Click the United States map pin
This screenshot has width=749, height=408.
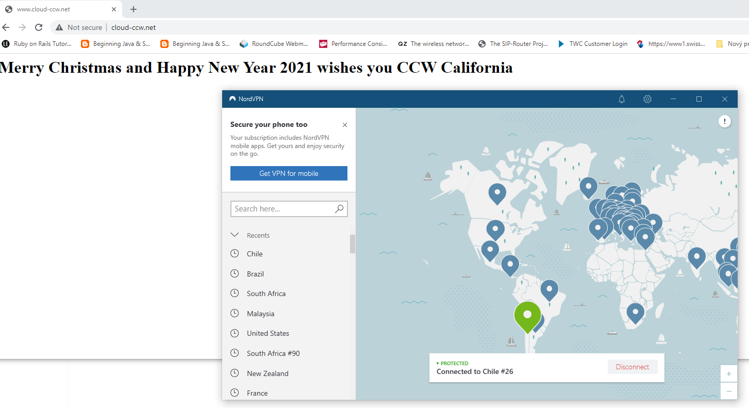495,230
